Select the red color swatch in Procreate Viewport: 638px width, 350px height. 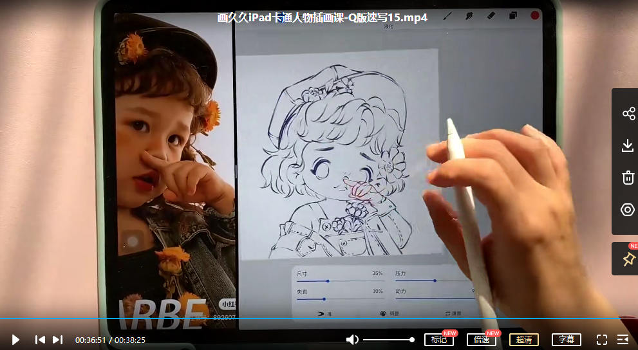coord(534,15)
